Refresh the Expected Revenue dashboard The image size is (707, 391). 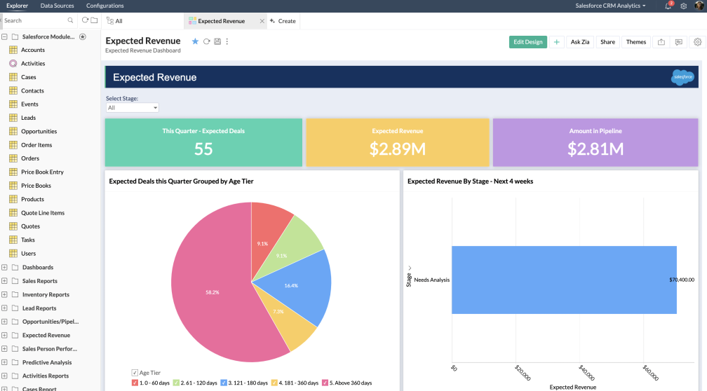tap(206, 41)
